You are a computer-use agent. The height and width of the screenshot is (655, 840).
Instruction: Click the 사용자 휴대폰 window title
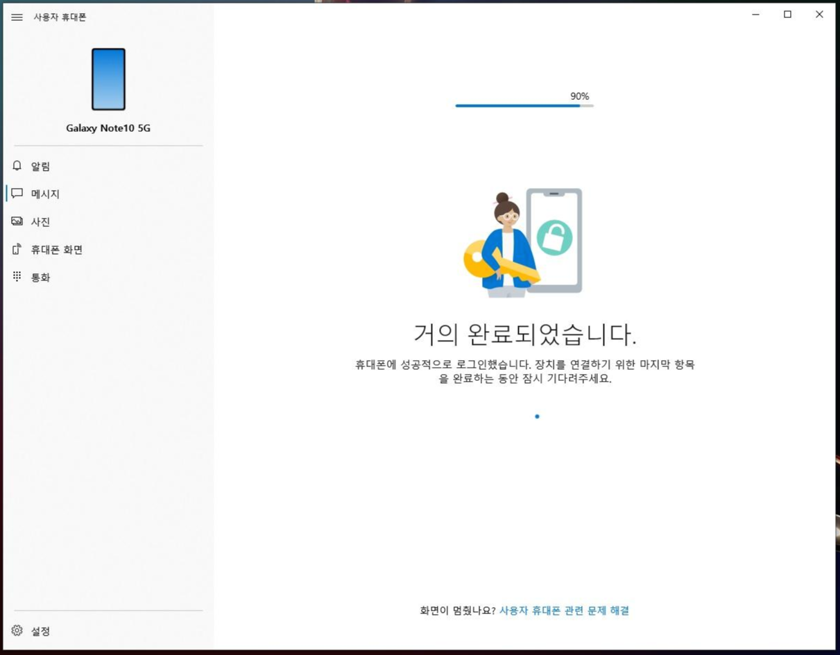coord(60,17)
